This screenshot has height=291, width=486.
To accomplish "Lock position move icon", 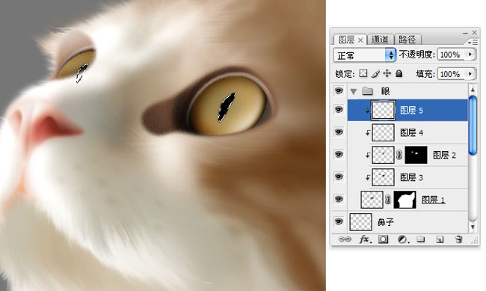I will tap(387, 73).
